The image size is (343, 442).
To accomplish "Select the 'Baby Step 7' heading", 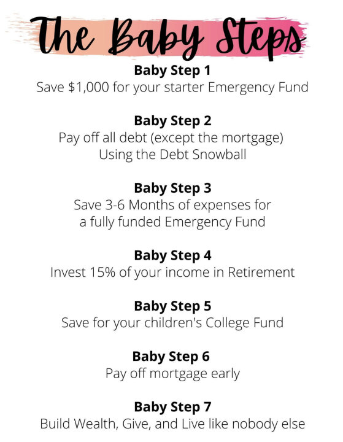I will coord(172,407).
